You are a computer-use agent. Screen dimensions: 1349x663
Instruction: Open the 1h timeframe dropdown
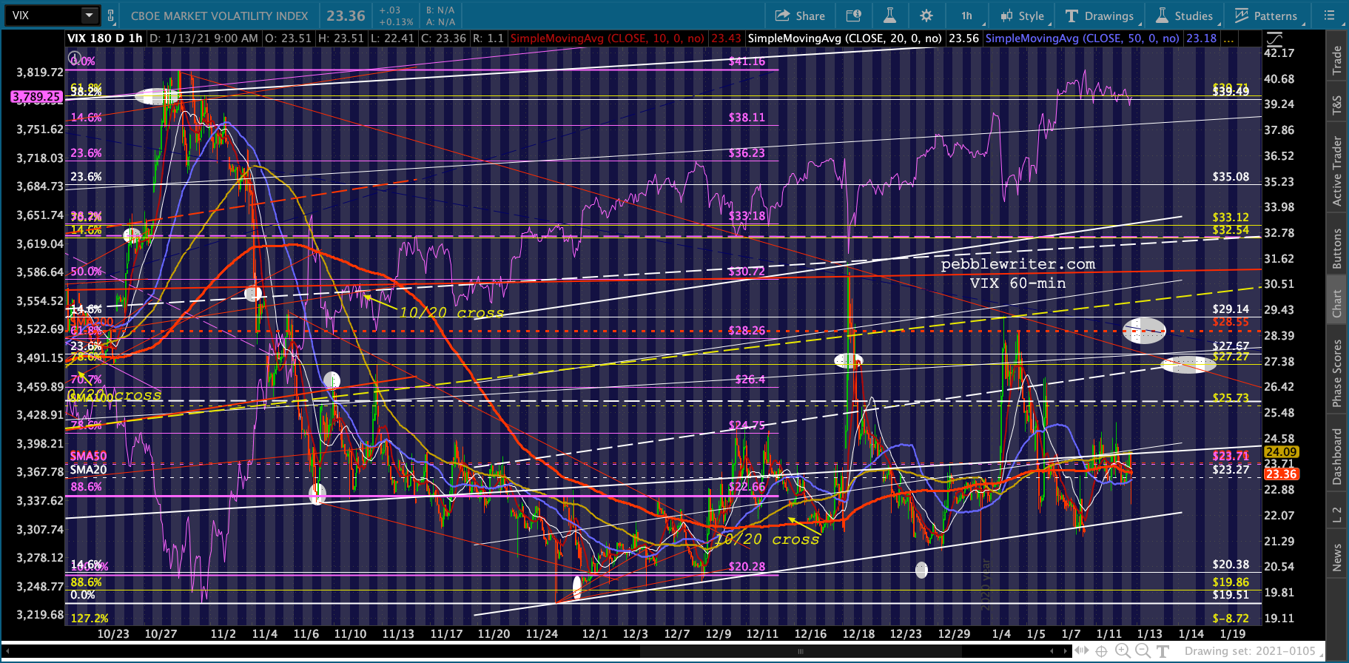[x=967, y=16]
